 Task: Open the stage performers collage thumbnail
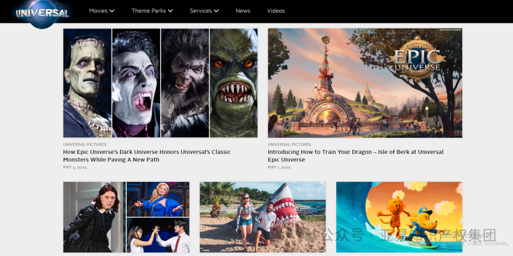(126, 217)
